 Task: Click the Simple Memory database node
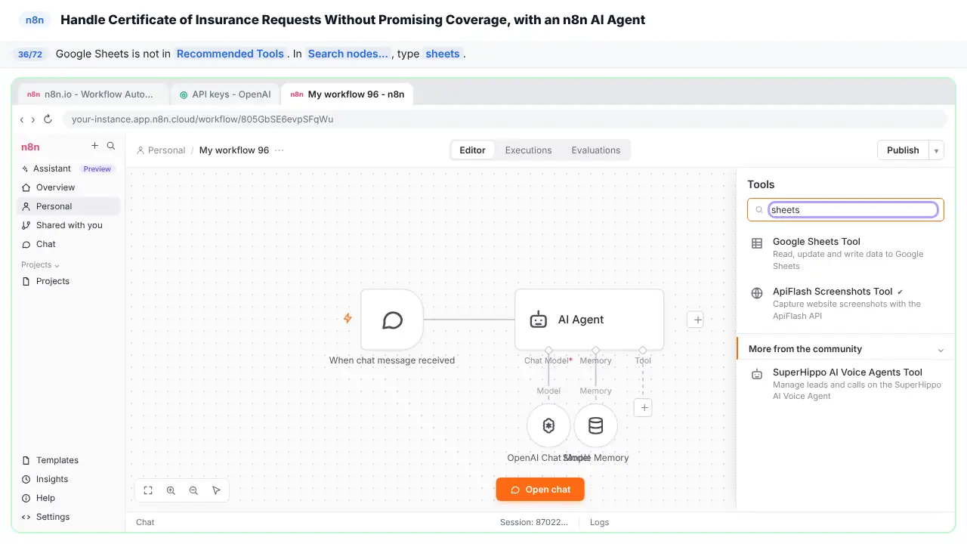pos(595,426)
